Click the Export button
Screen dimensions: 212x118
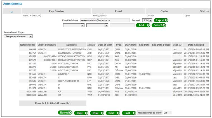tap(161, 20)
